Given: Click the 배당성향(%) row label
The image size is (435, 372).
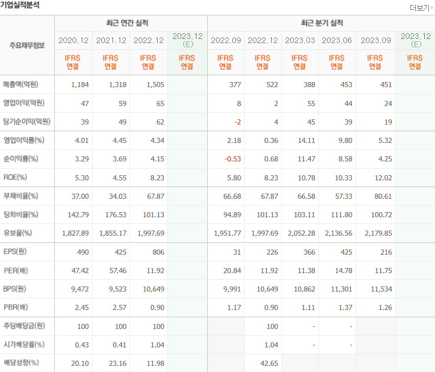Looking at the screenshot, I should pos(21,363).
